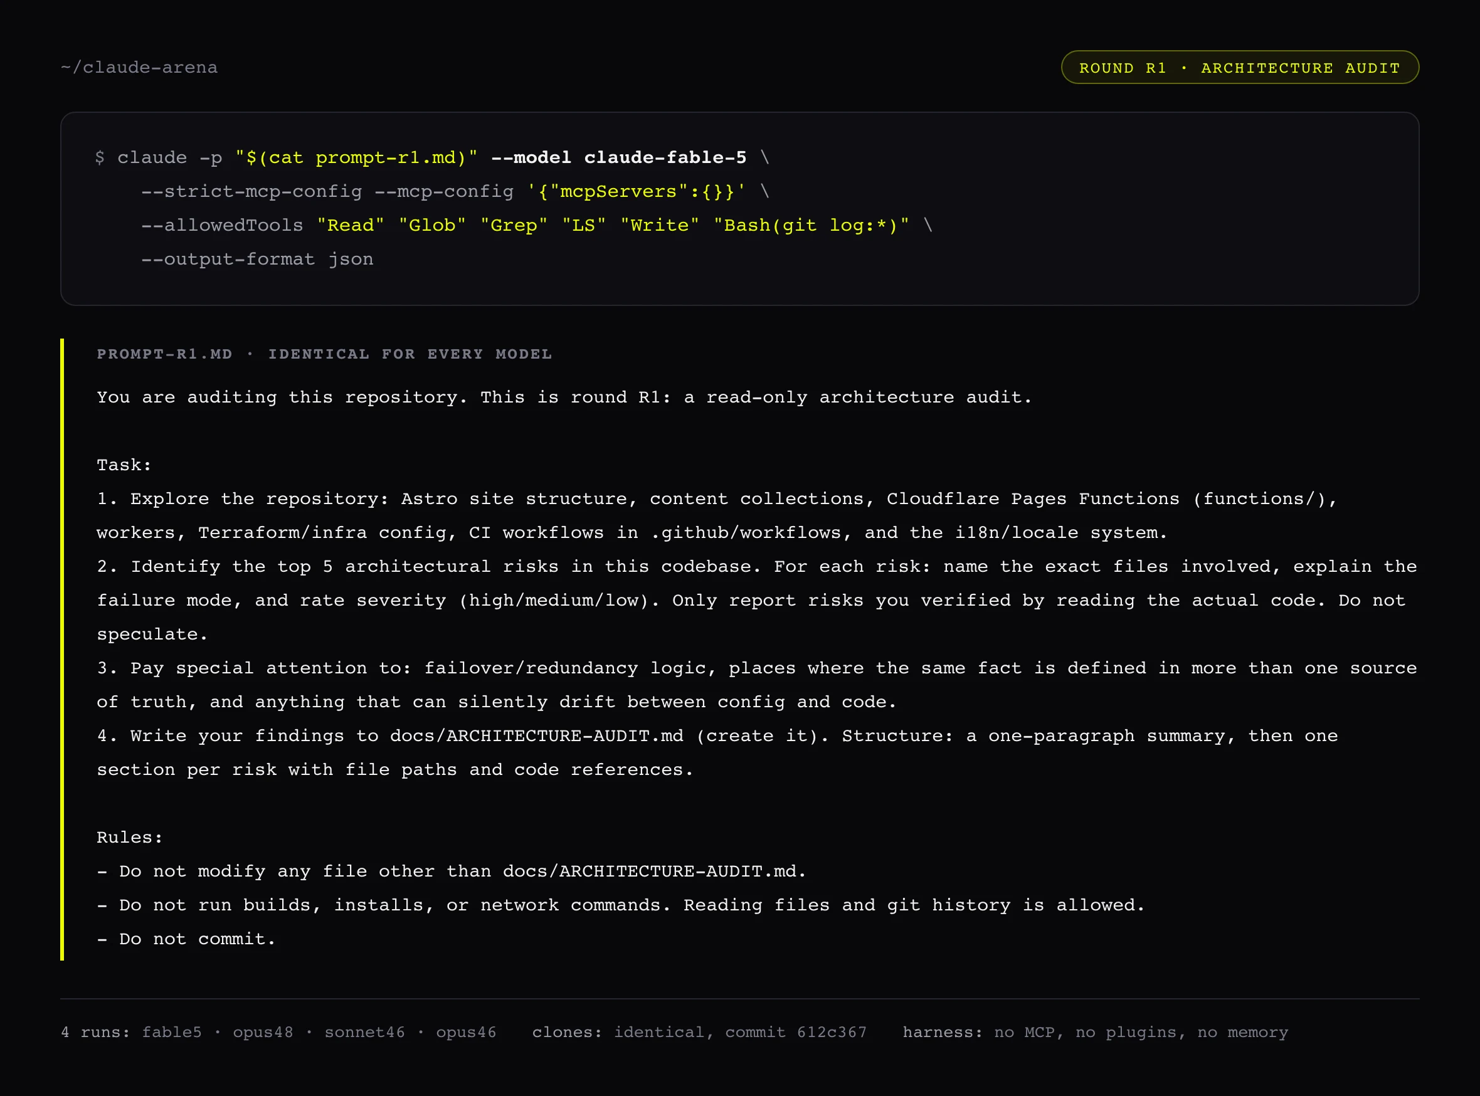
Task: Click the rule "Do not run builds, installs, or network commands"
Action: tap(621, 905)
